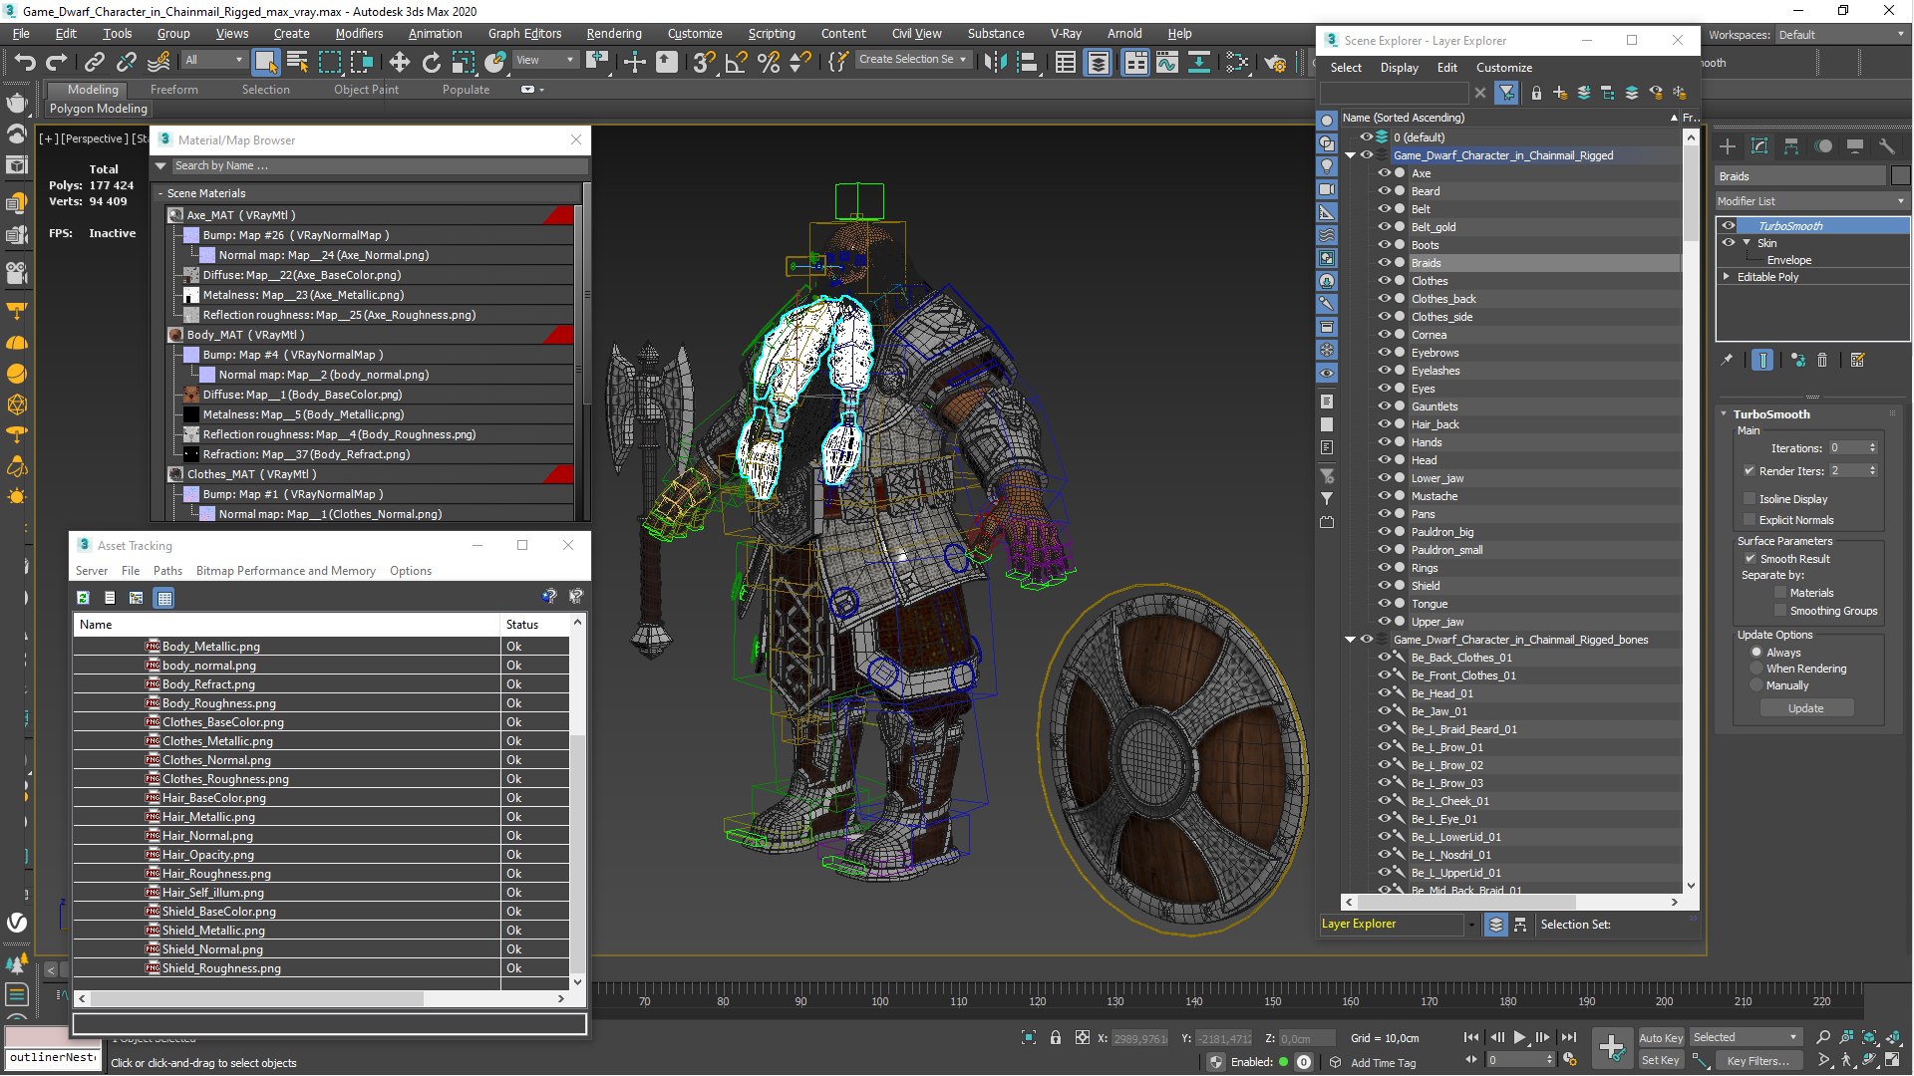Select When Rendering update option

coord(1756,669)
